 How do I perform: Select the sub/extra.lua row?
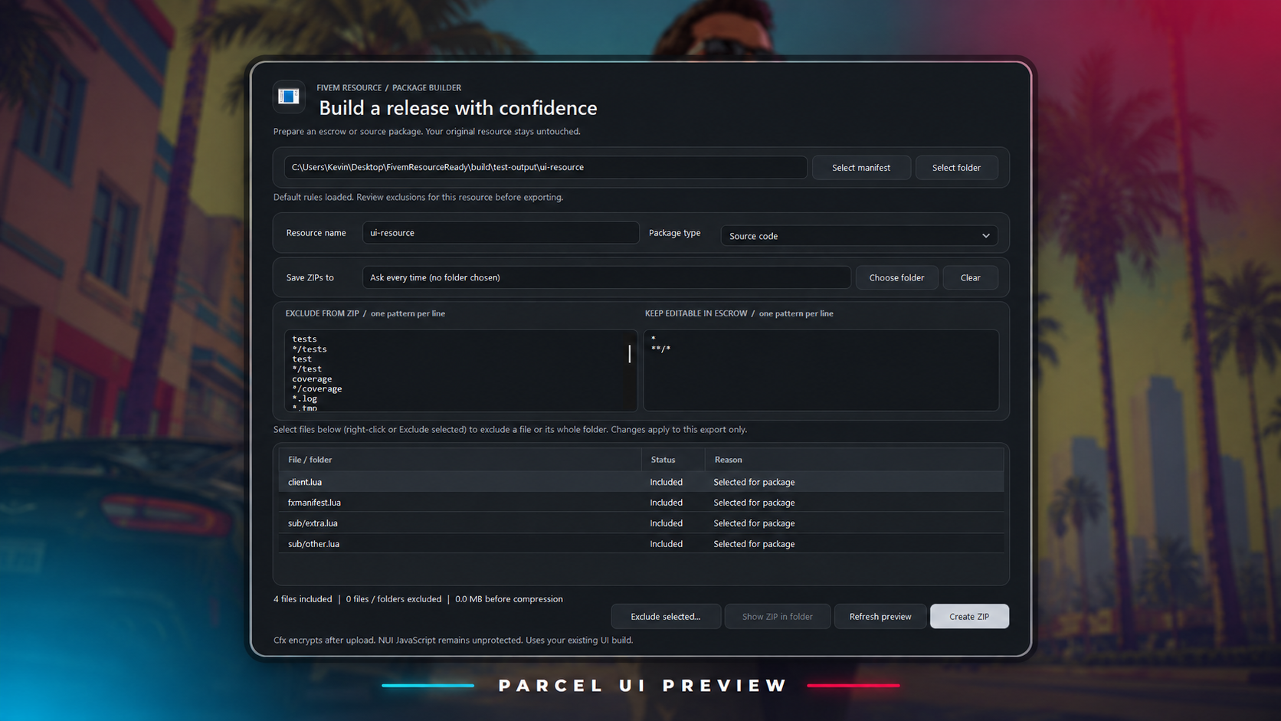[640, 523]
